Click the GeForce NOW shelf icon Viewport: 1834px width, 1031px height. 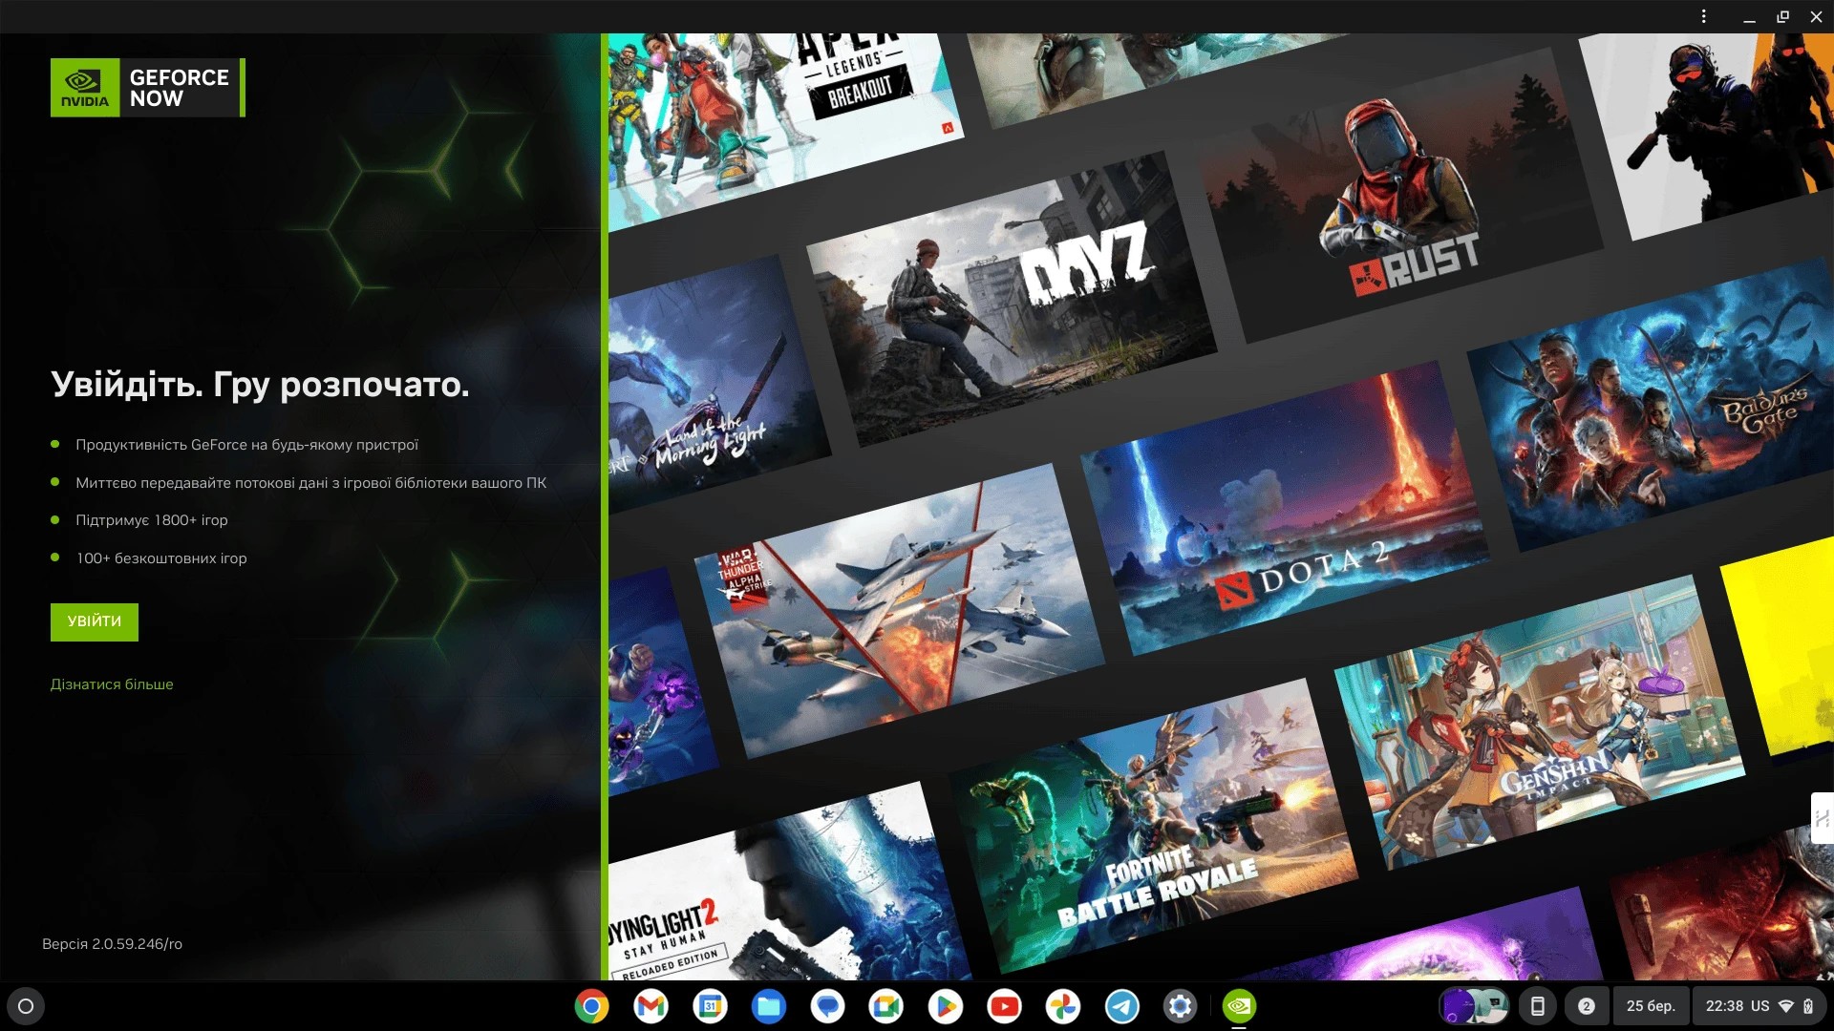(x=1239, y=1006)
